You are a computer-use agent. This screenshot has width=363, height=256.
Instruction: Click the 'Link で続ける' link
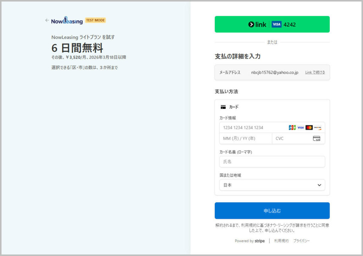pos(315,72)
